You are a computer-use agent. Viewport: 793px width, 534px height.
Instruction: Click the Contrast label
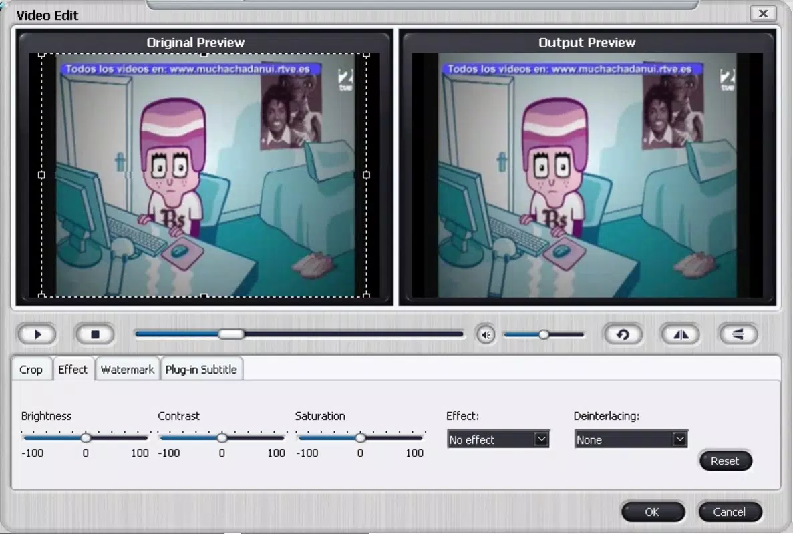click(178, 416)
